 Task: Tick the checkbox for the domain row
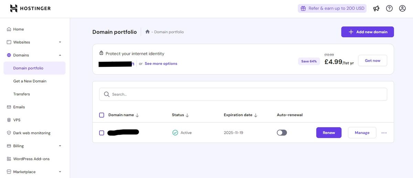pyautogui.click(x=102, y=133)
